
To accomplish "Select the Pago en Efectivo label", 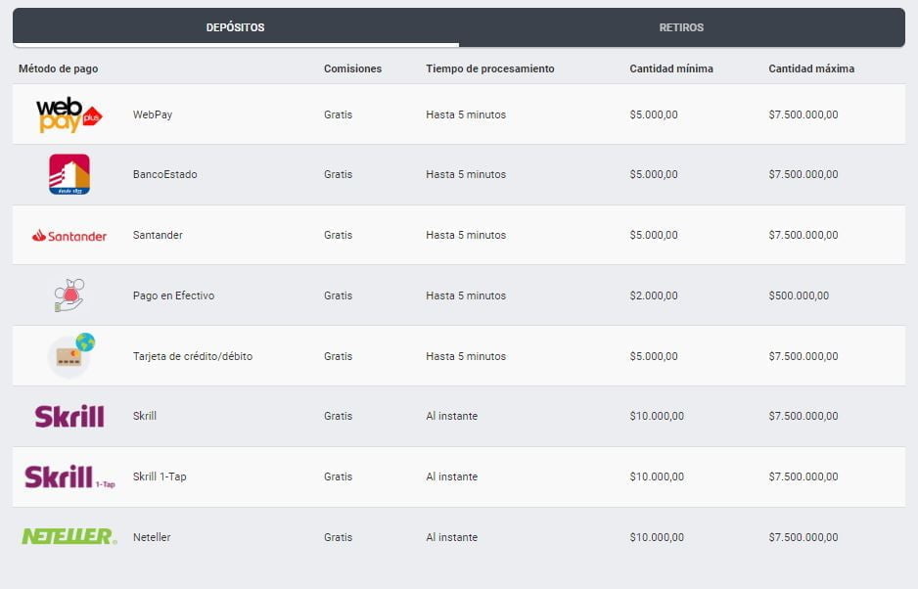I will [173, 295].
